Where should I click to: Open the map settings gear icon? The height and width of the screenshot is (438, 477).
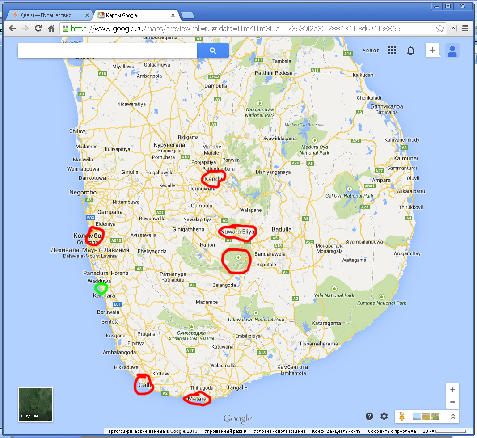[x=384, y=417]
